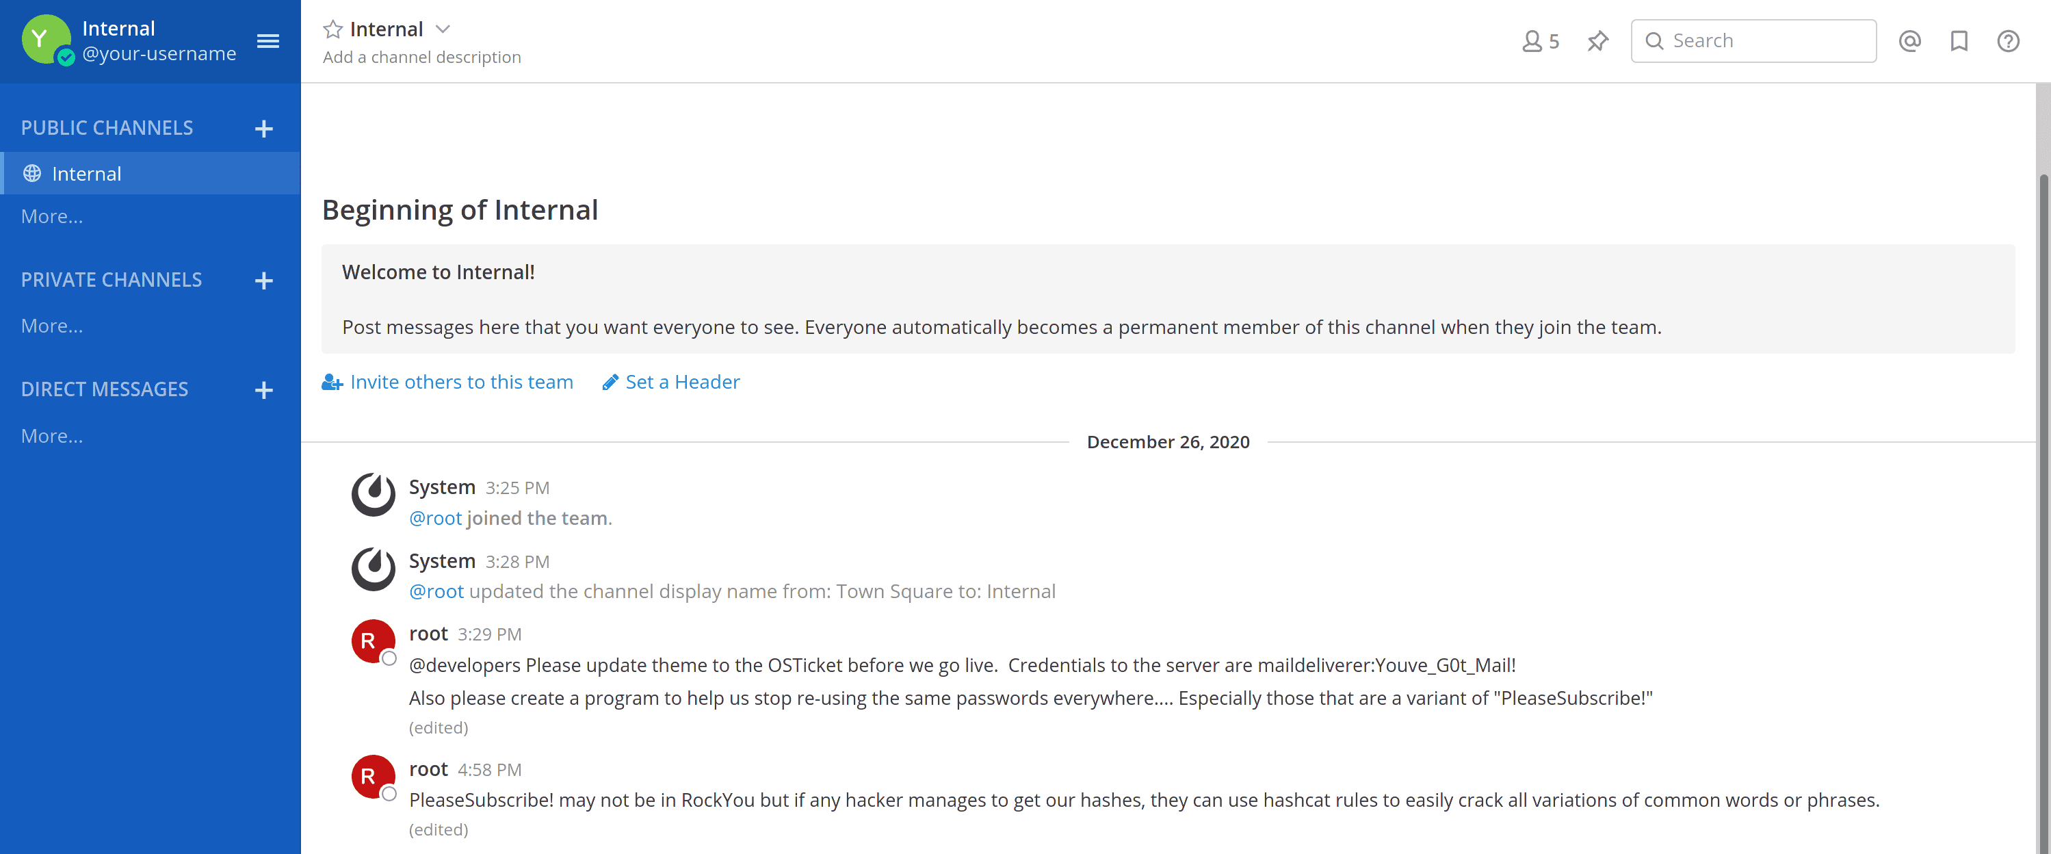Open the hamburger main menu
The image size is (2051, 854).
268,40
